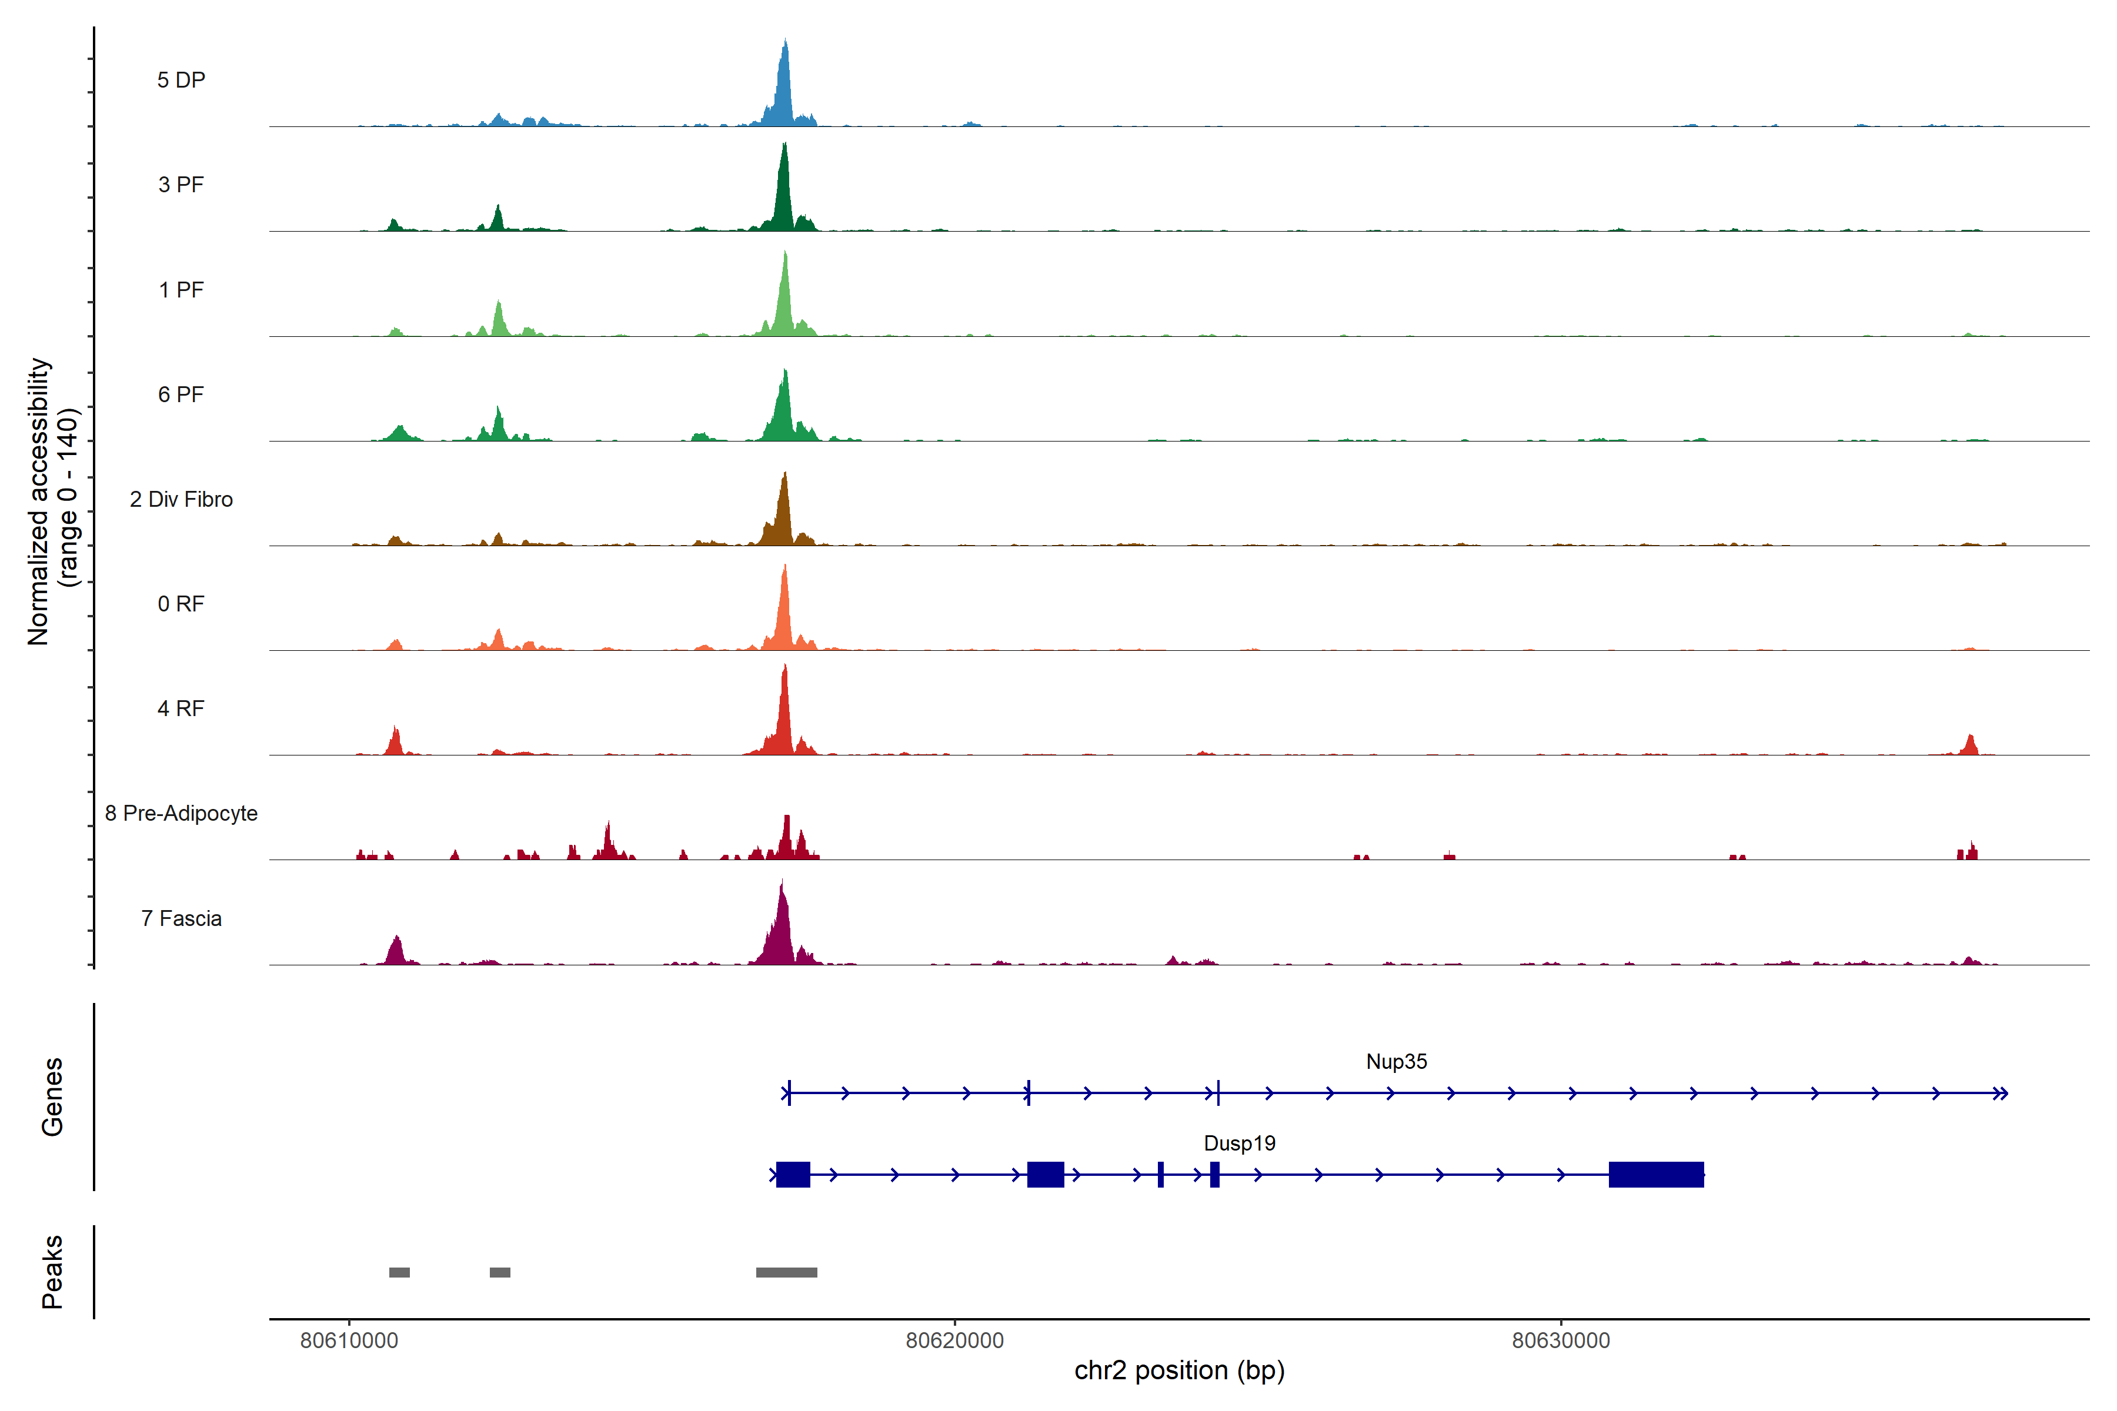
Task: Click the 5 DP track label
Action: tap(181, 80)
